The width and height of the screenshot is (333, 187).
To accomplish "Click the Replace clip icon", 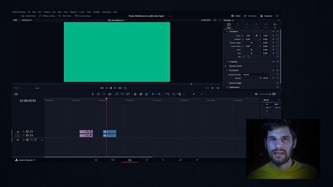I will click(128, 94).
